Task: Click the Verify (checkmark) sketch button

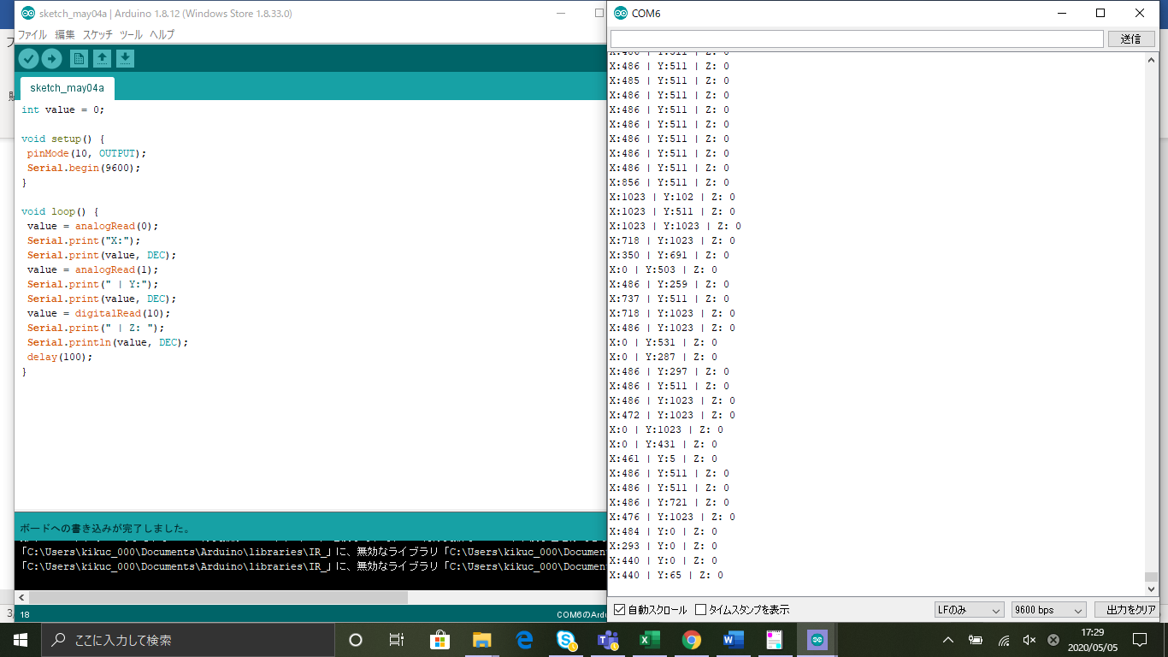Action: pyautogui.click(x=28, y=58)
